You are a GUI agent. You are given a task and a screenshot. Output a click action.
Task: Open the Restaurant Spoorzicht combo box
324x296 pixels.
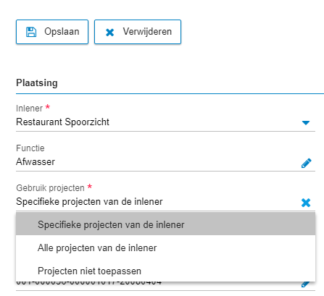pyautogui.click(x=165, y=122)
